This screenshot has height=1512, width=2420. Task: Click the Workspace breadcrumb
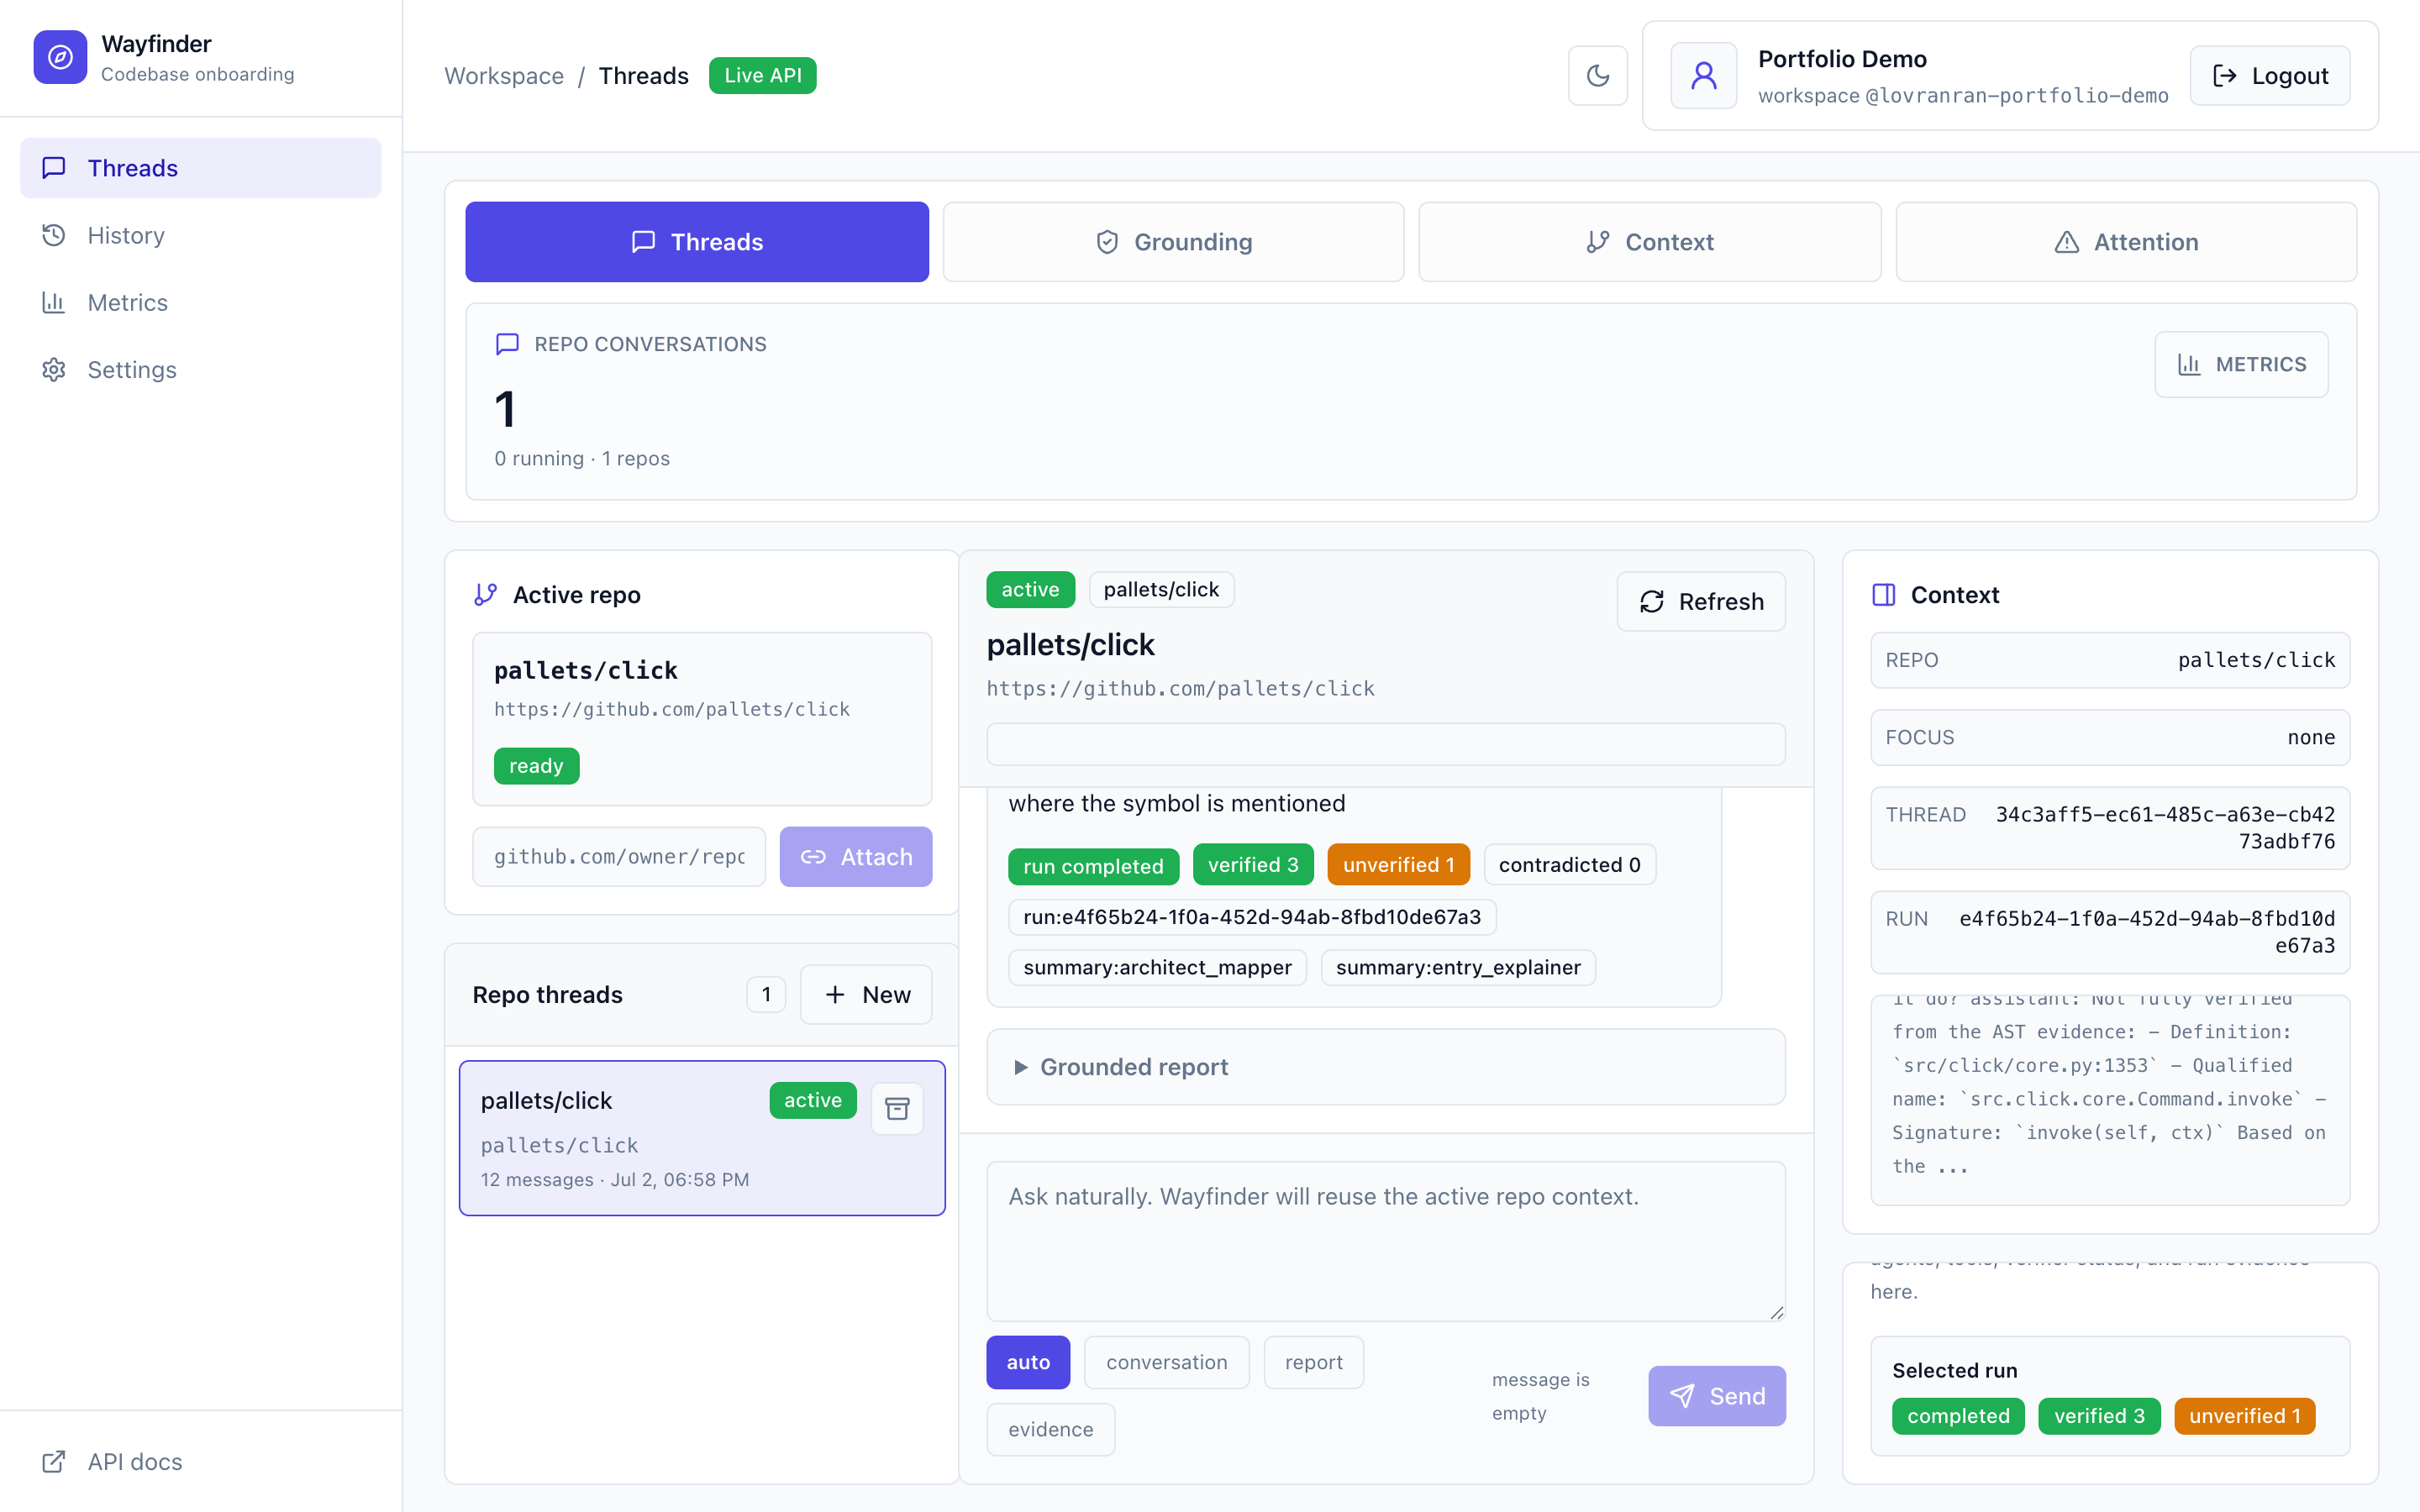504,76
